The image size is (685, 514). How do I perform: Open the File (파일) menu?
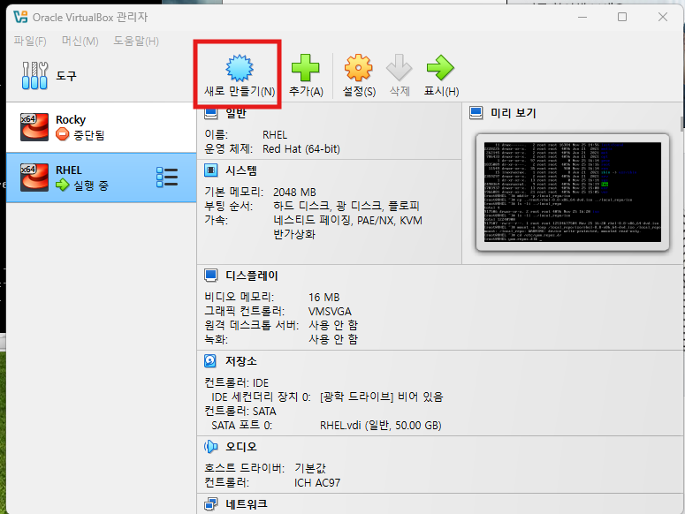30,41
